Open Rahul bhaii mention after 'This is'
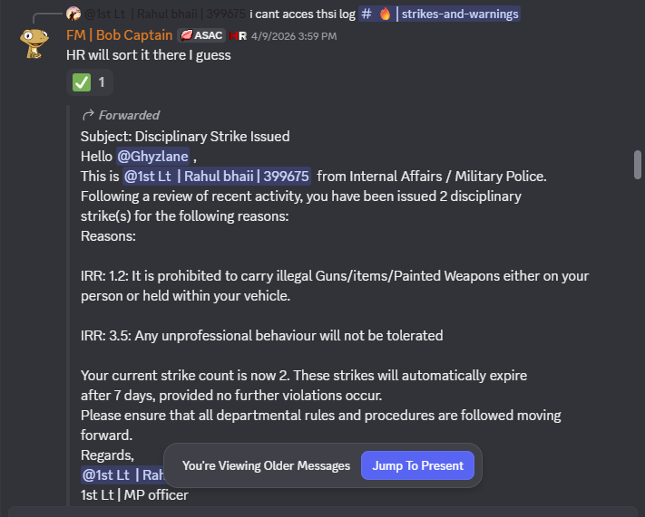This screenshot has width=645, height=517. 217,177
